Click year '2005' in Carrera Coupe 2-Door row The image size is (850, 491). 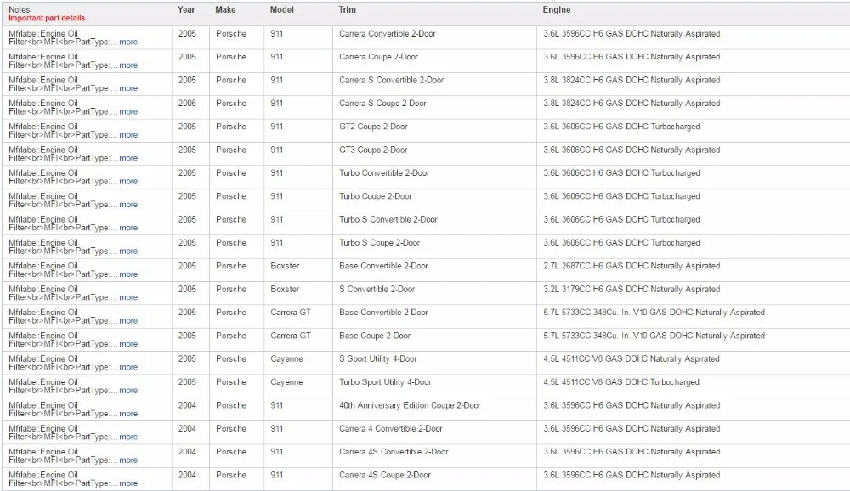187,57
